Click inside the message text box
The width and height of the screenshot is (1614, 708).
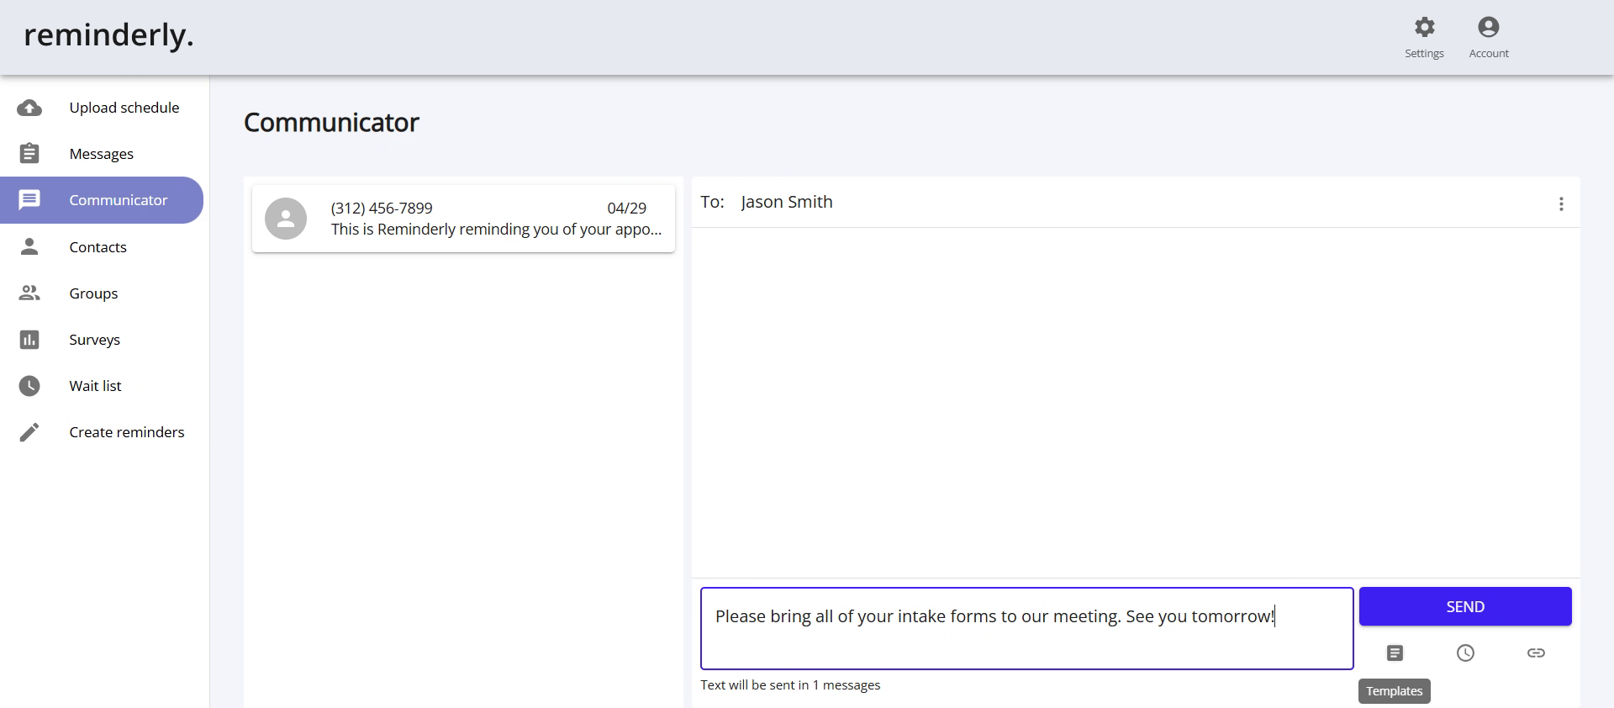(1026, 628)
